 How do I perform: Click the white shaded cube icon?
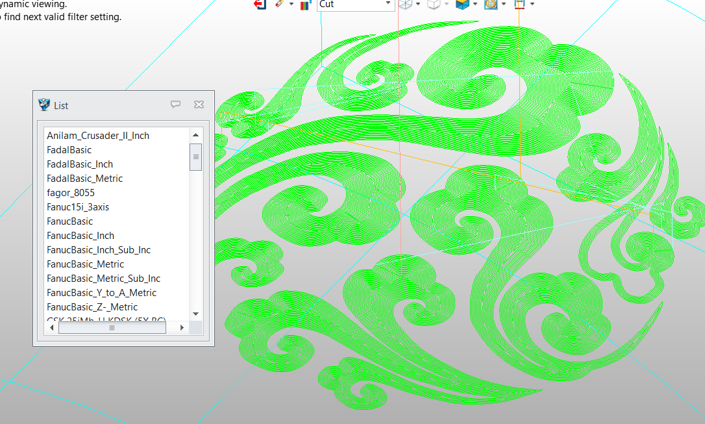click(434, 5)
